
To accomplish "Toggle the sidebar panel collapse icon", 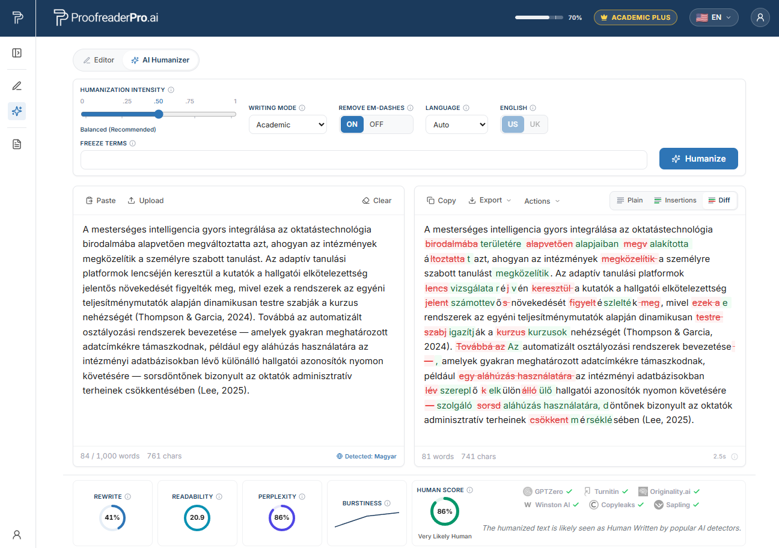I will (17, 53).
